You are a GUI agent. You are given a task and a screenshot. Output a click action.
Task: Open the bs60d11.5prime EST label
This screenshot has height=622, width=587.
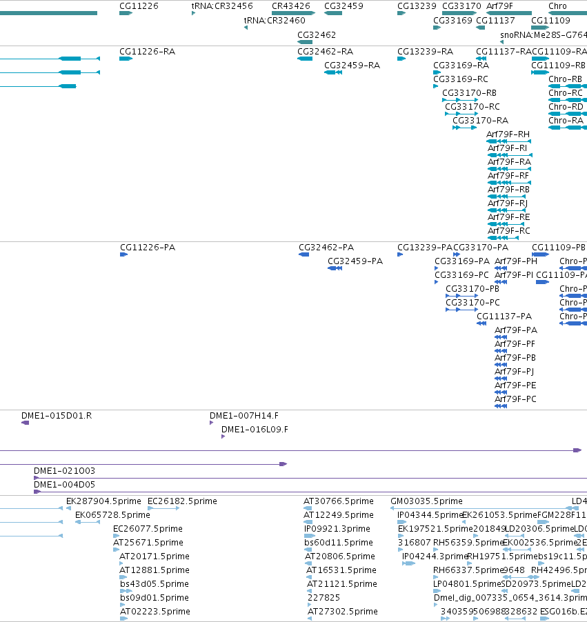click(x=339, y=543)
